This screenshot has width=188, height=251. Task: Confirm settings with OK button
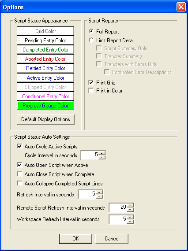(76, 239)
